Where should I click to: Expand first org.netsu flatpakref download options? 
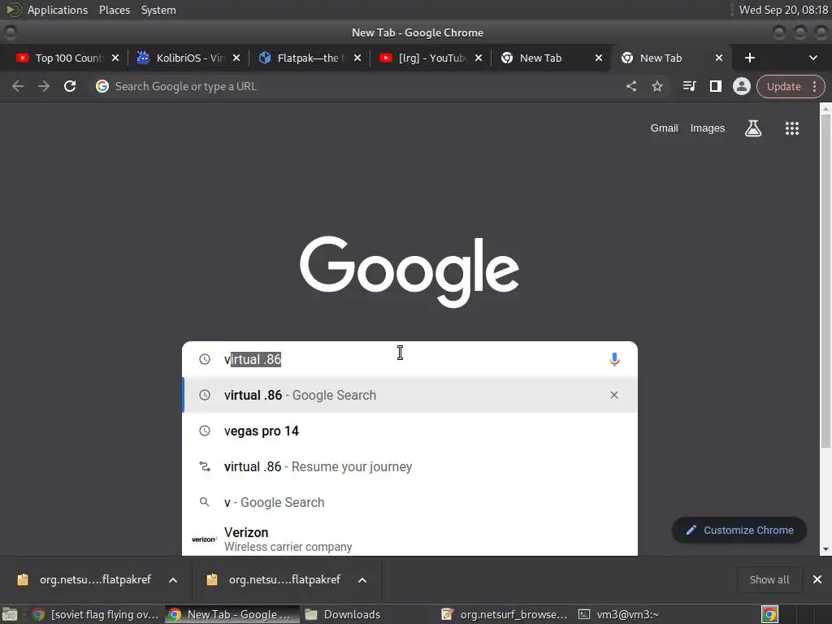173,580
